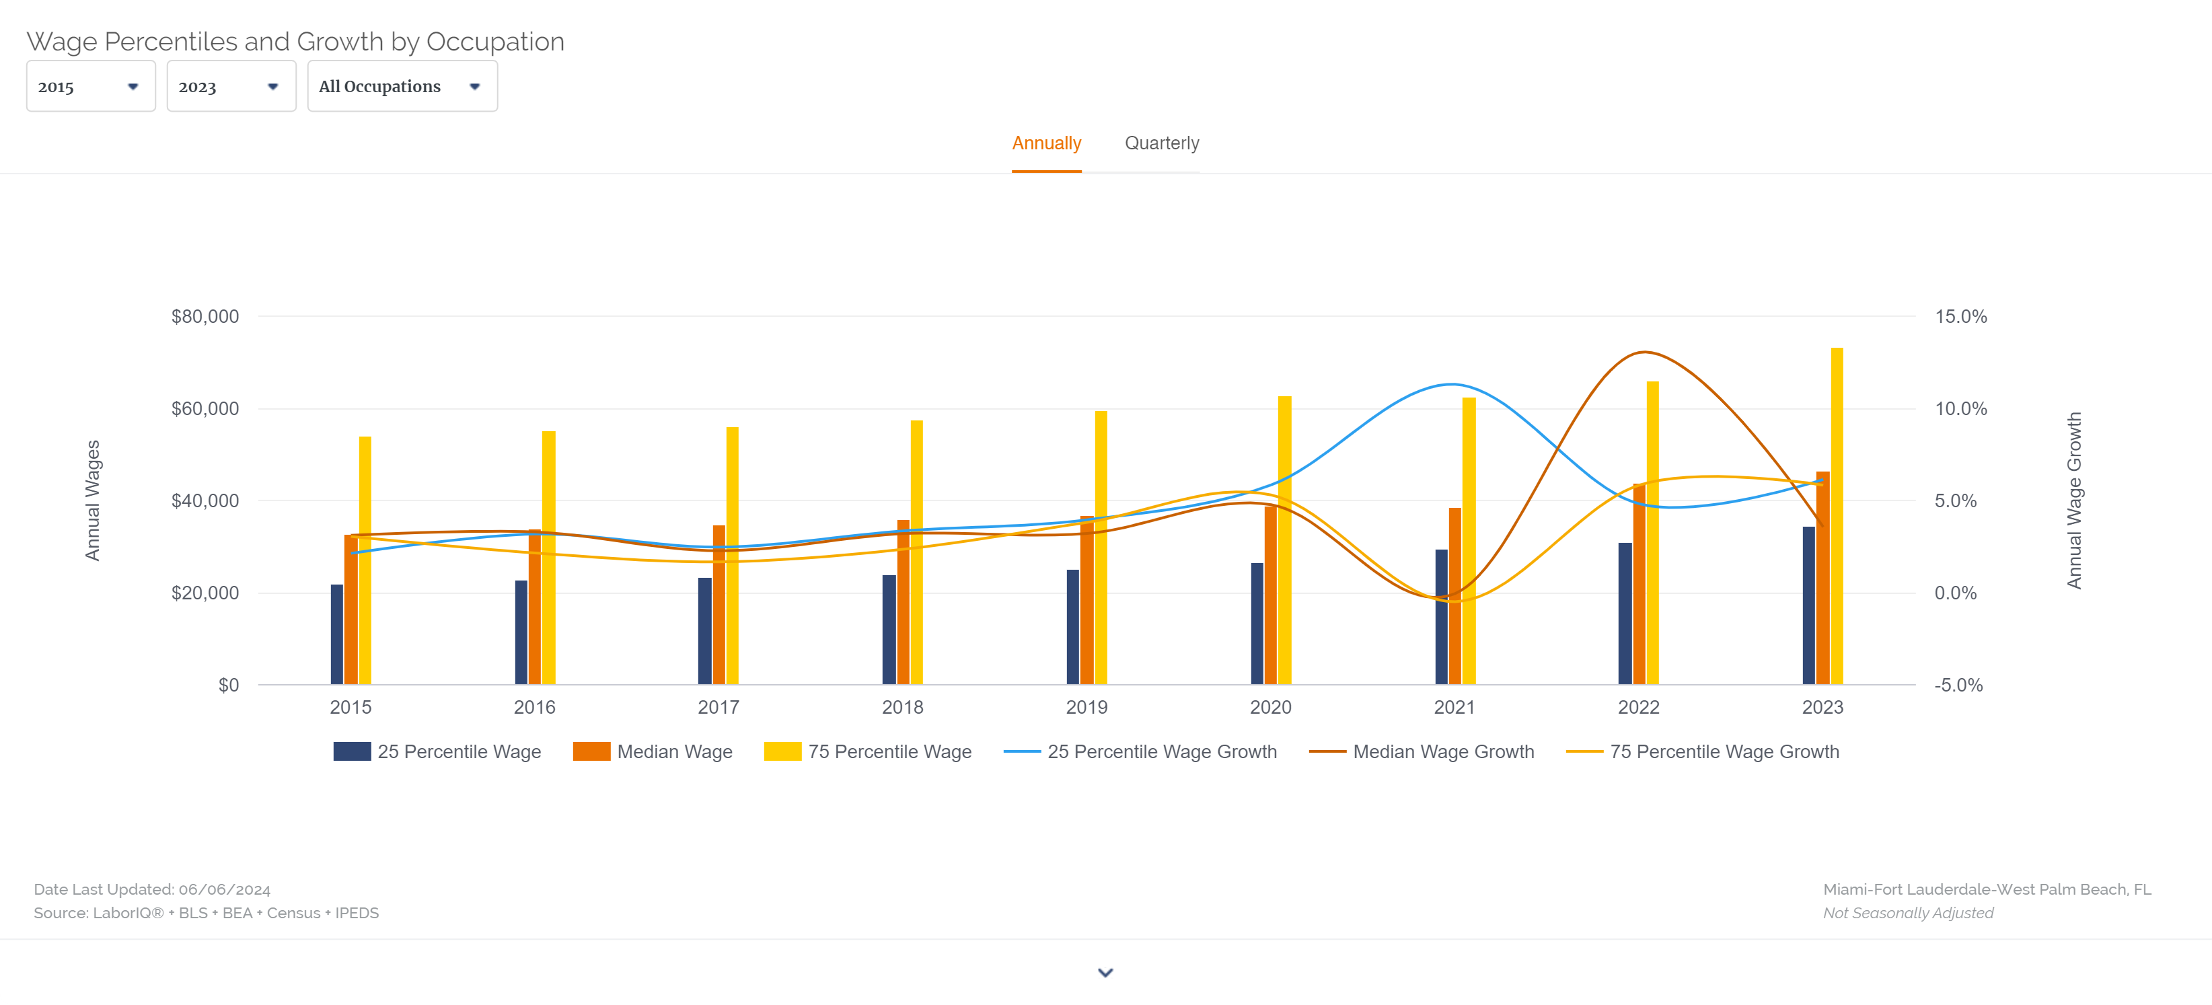Select different start year from dropdown
The image size is (2212, 1005).
point(89,86)
